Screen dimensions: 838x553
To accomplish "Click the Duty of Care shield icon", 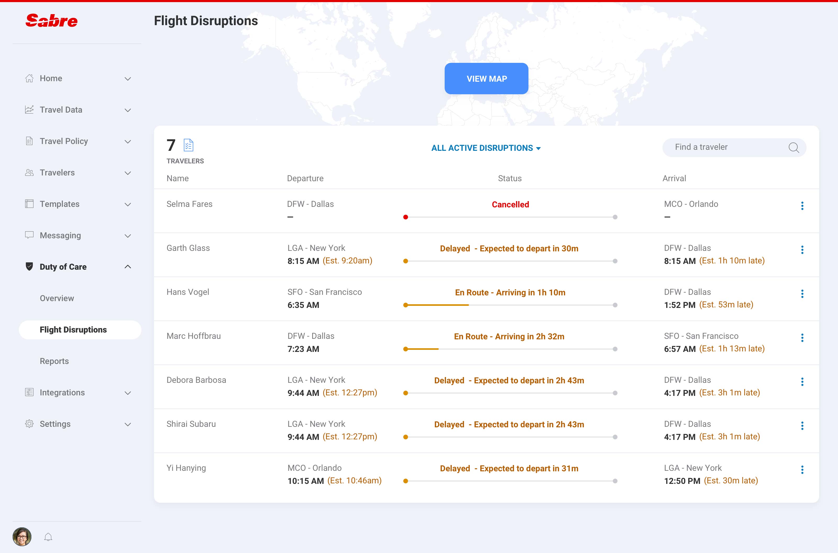I will click(x=29, y=267).
